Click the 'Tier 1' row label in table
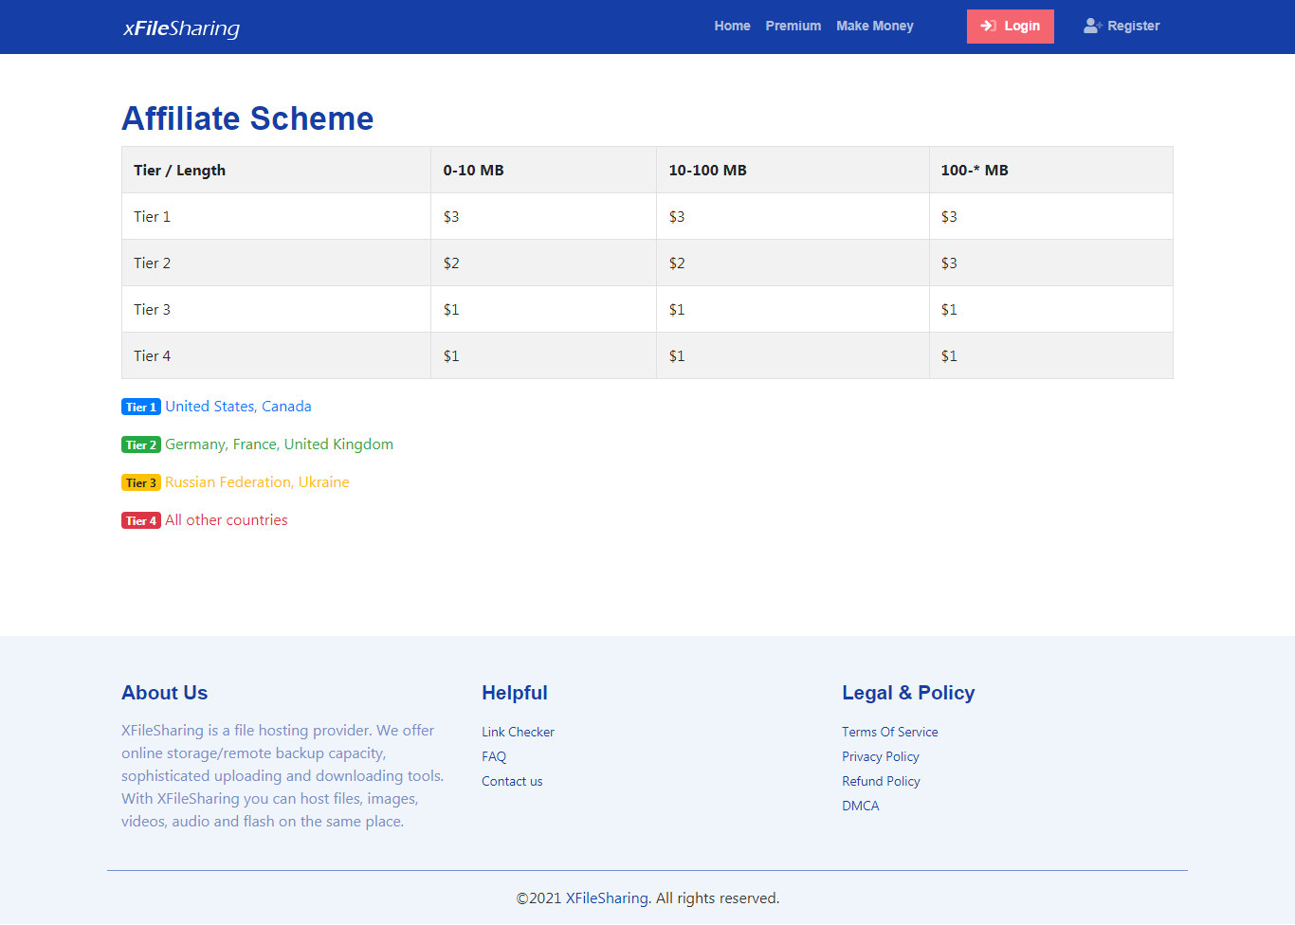This screenshot has width=1295, height=925. tap(152, 217)
